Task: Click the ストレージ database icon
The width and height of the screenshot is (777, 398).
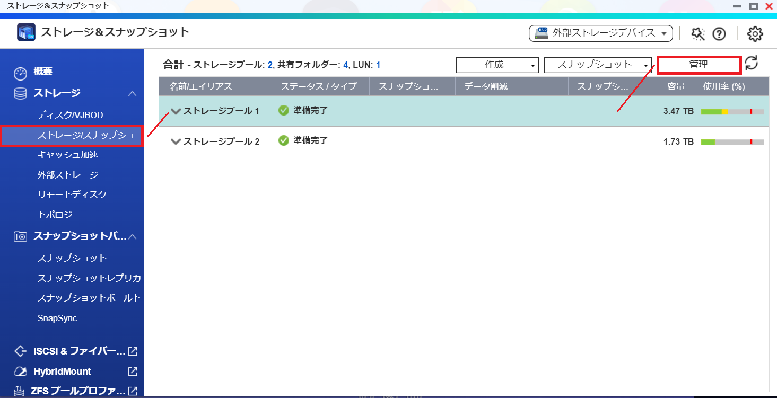Action: (x=20, y=93)
